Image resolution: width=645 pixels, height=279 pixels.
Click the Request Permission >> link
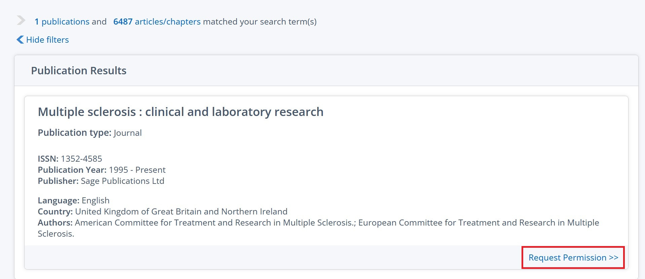(573, 258)
